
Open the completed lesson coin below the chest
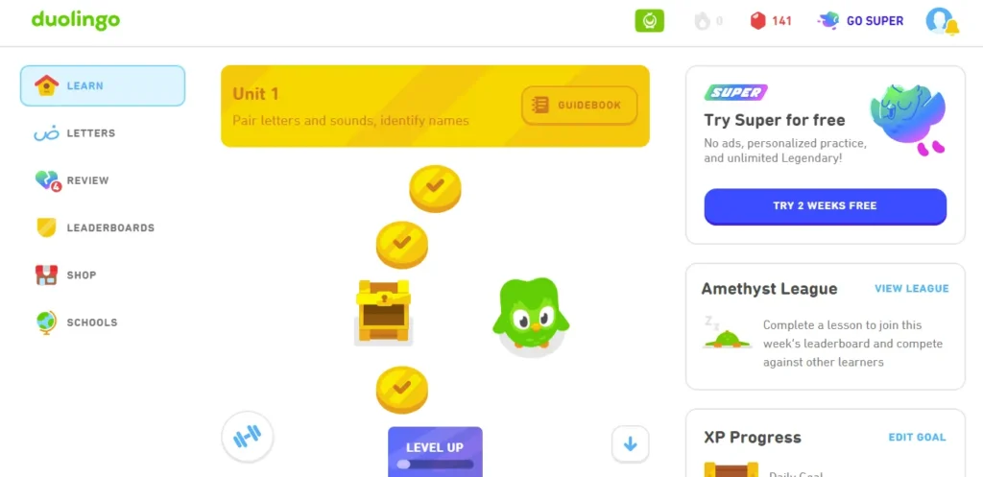pos(402,390)
